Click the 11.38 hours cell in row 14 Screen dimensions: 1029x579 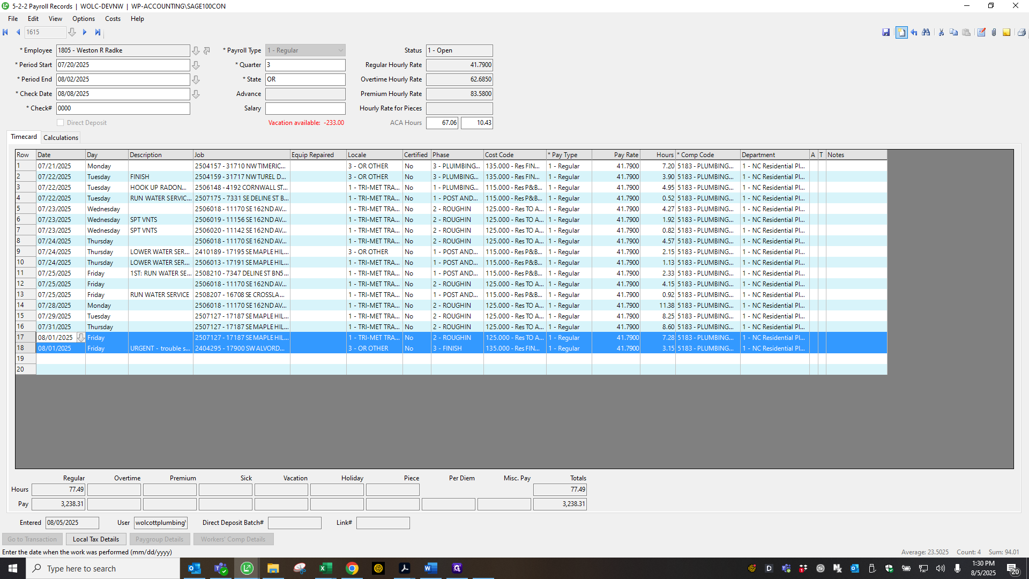coord(658,306)
